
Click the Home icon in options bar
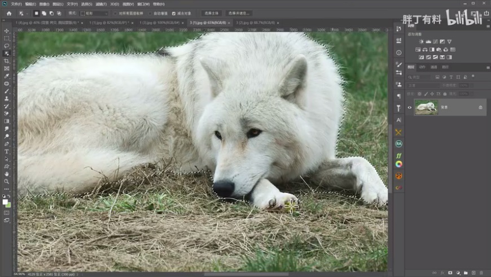[9, 13]
